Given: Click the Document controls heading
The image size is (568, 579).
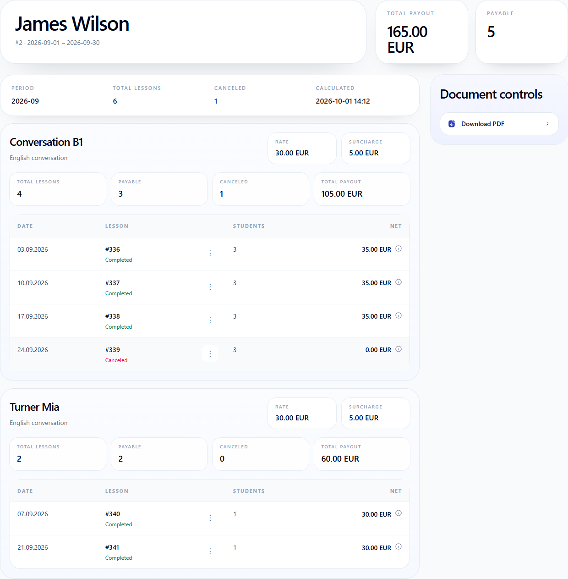Looking at the screenshot, I should point(491,94).
